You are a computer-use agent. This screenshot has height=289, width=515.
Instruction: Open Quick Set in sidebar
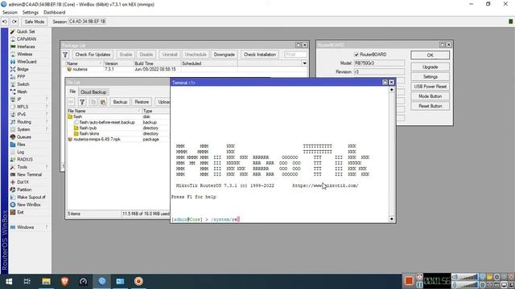26,31
